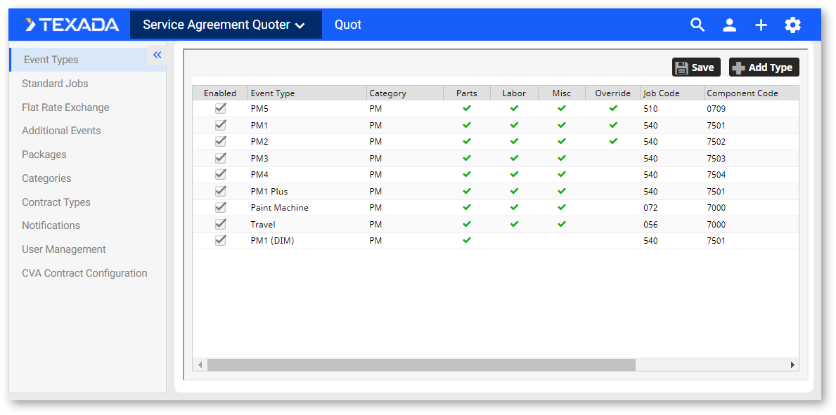Click the plus add icon in header
This screenshot has height=415, width=836.
761,25
